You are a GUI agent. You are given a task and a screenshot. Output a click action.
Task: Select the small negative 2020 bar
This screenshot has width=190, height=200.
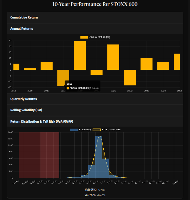pyautogui.click(x=97, y=72)
